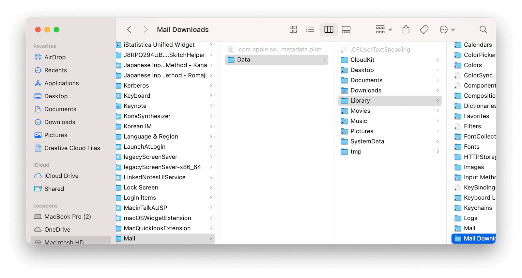This screenshot has height=278, width=522.
Task: Select the KonaSynthesizer folder
Action: tap(165, 116)
